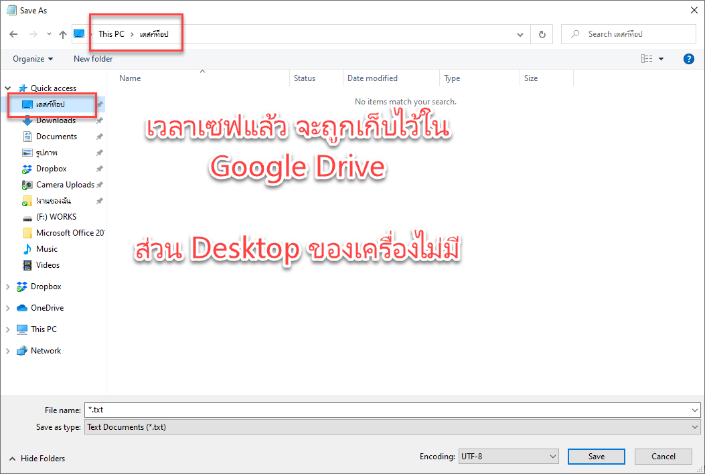Expand the Dropbox root node
The width and height of the screenshot is (705, 474).
[7, 287]
